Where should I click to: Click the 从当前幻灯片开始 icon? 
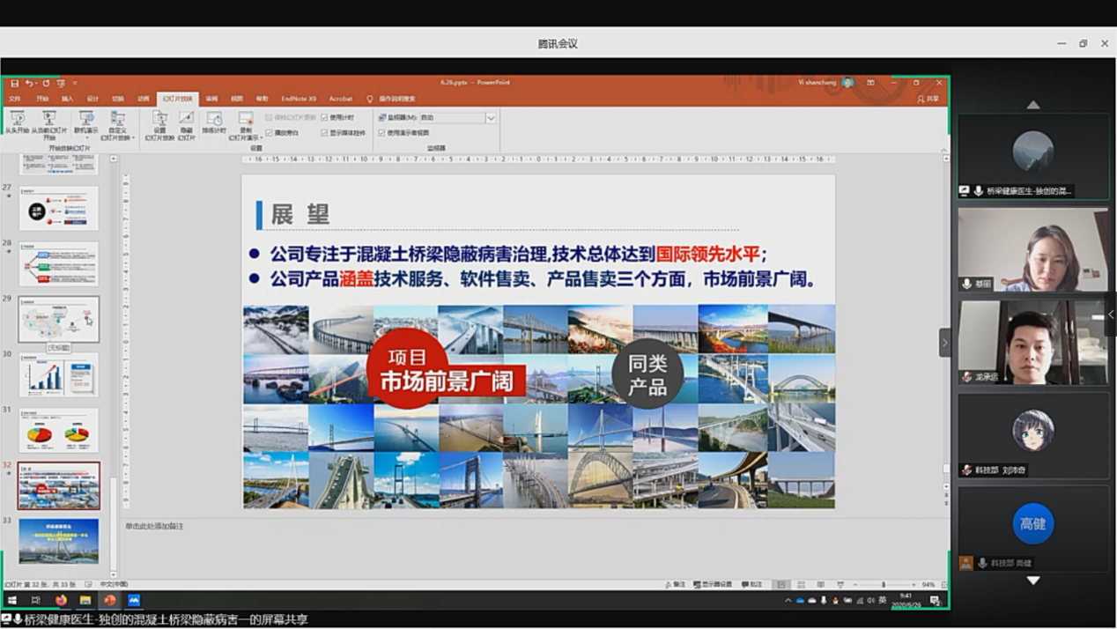pyautogui.click(x=49, y=119)
